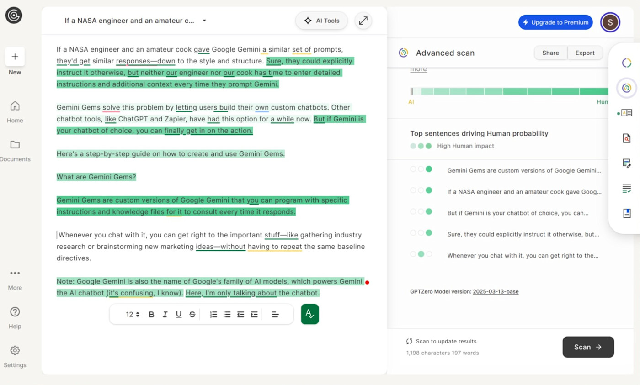Toggle italic formatting
The height and width of the screenshot is (385, 640).
pyautogui.click(x=165, y=314)
